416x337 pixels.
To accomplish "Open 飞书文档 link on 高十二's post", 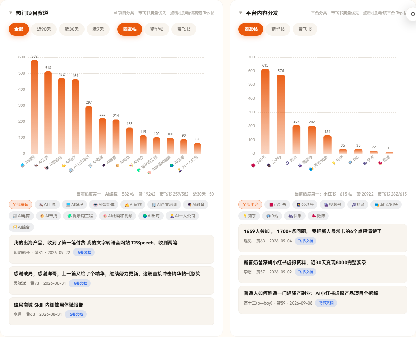I will coord(326,303).
